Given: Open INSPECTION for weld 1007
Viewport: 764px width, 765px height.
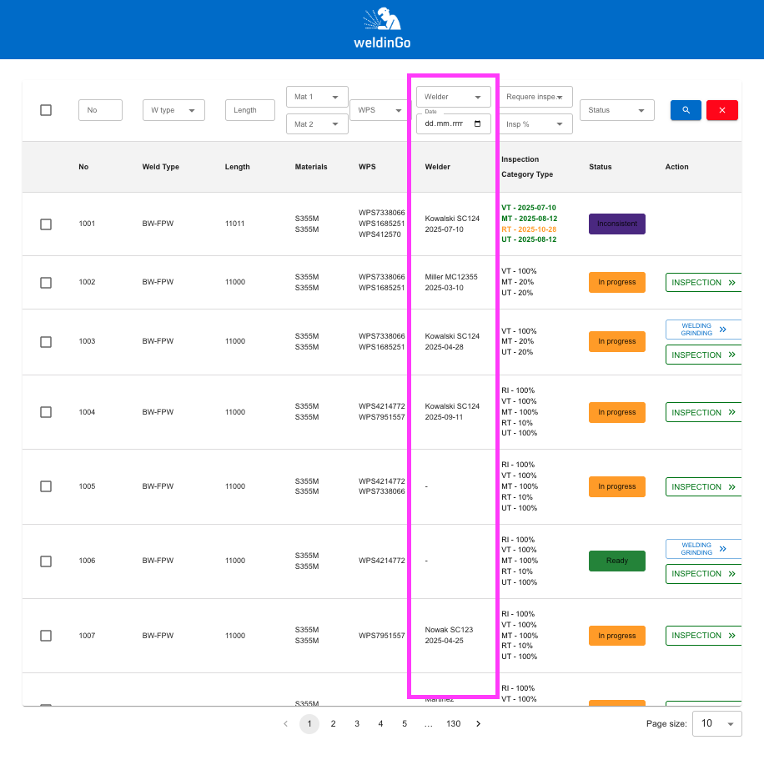Looking at the screenshot, I should [x=703, y=636].
